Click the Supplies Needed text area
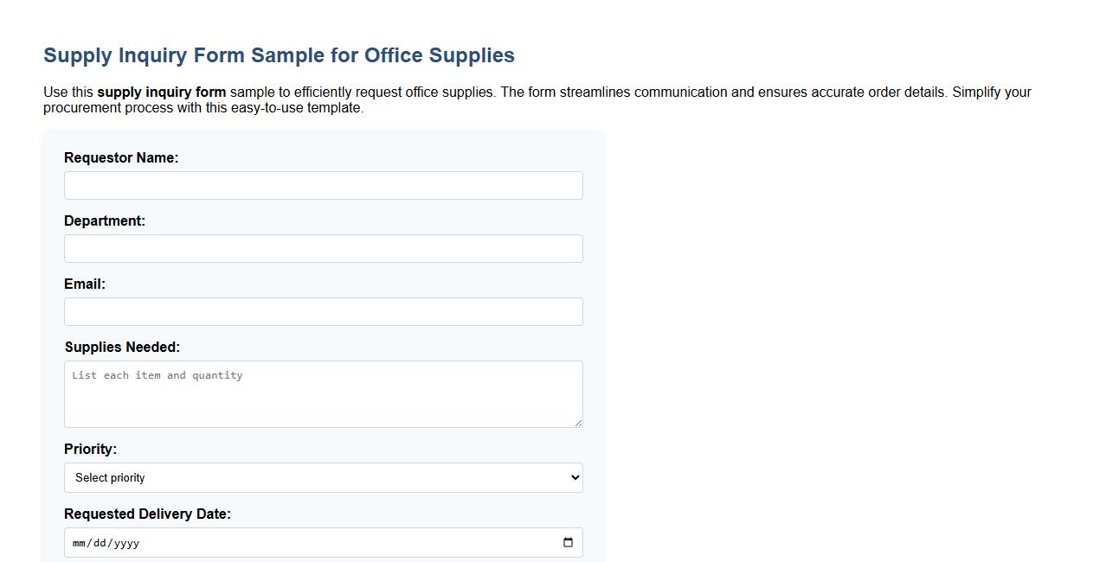The height and width of the screenshot is (562, 1106). coord(323,393)
